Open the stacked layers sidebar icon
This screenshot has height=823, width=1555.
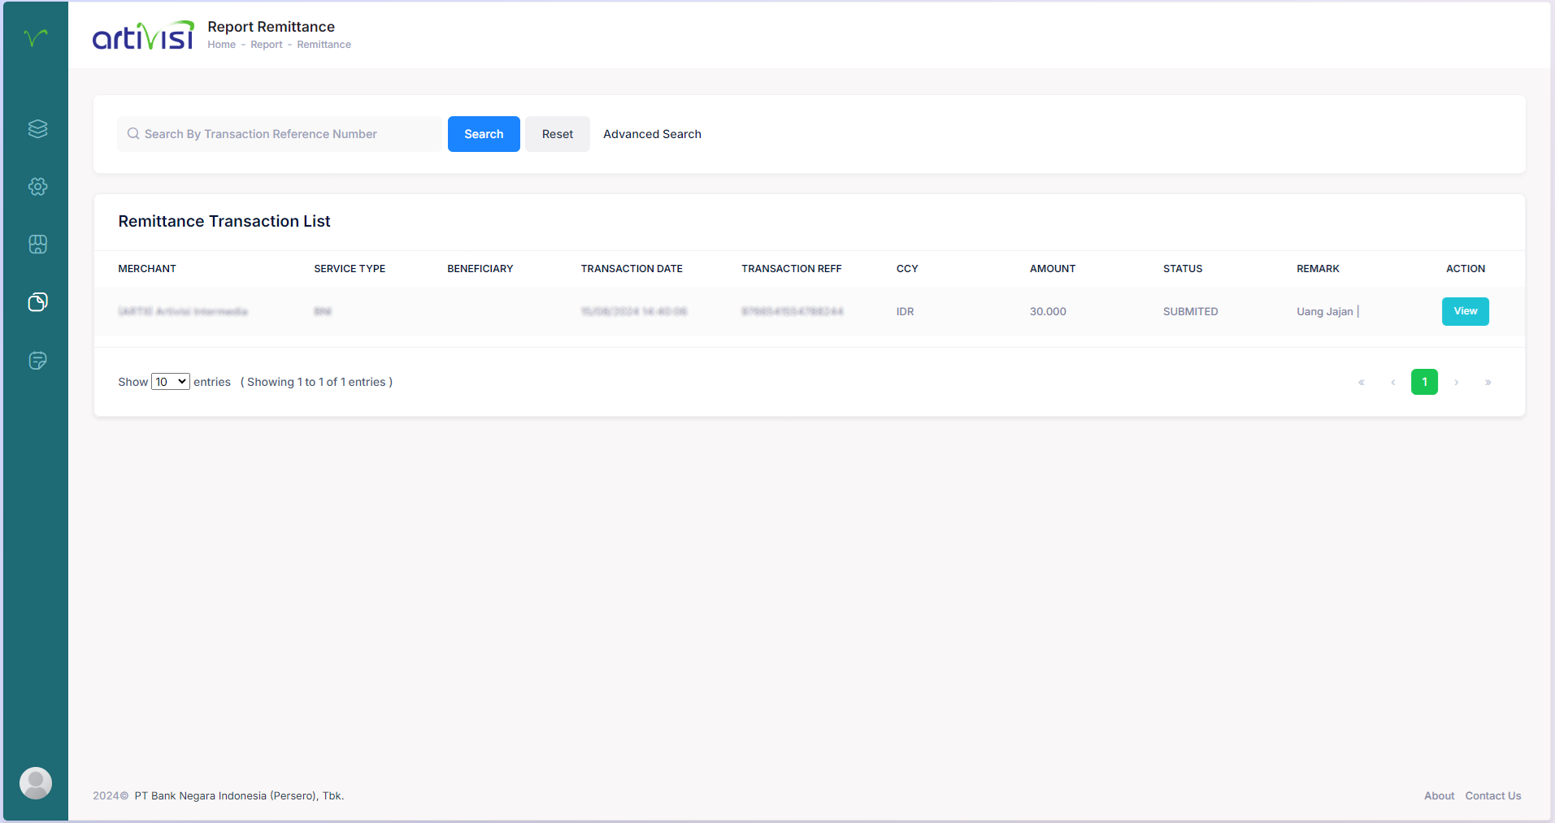click(x=37, y=129)
